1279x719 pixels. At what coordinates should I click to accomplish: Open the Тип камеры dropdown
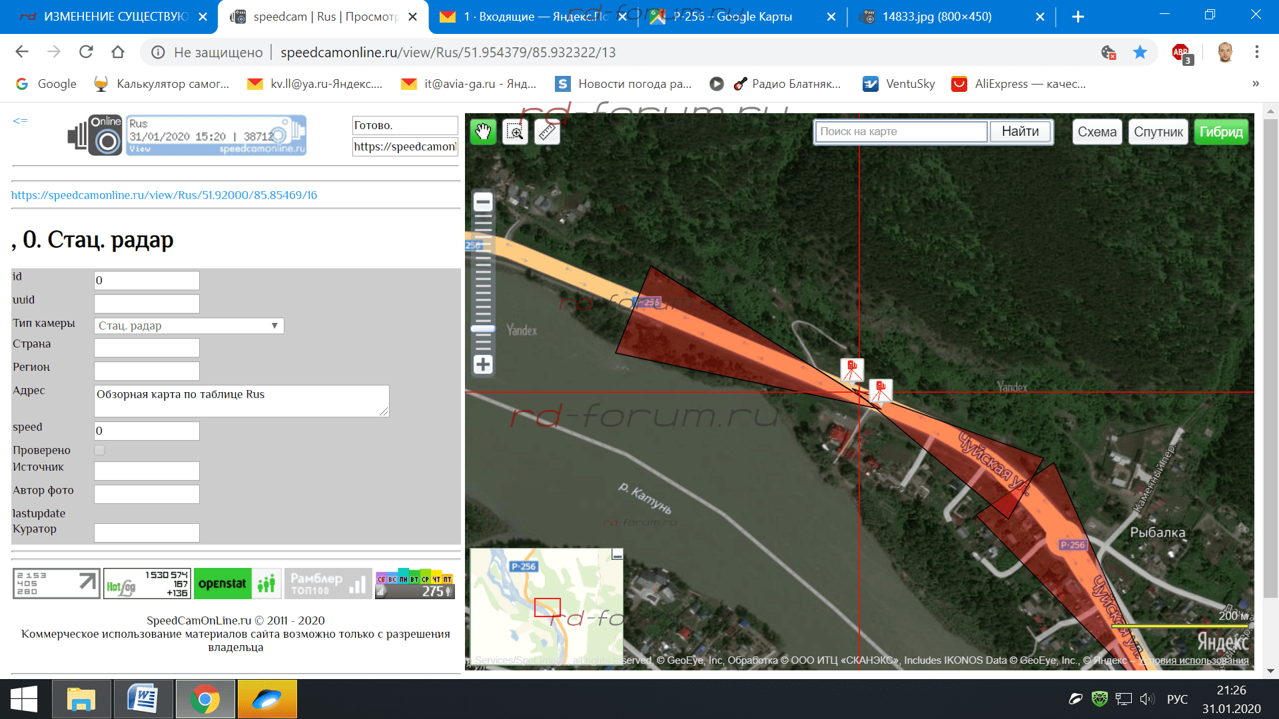click(189, 326)
